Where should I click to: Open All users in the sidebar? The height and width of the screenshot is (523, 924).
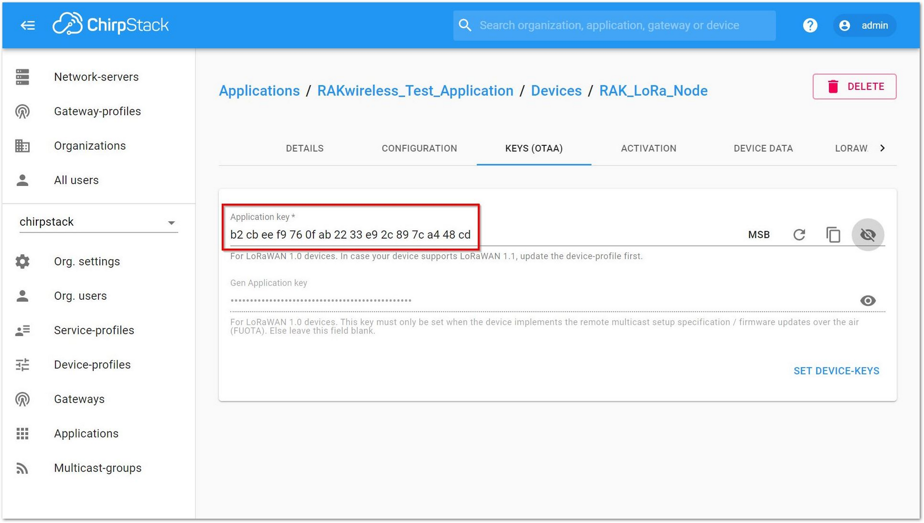click(x=99, y=180)
